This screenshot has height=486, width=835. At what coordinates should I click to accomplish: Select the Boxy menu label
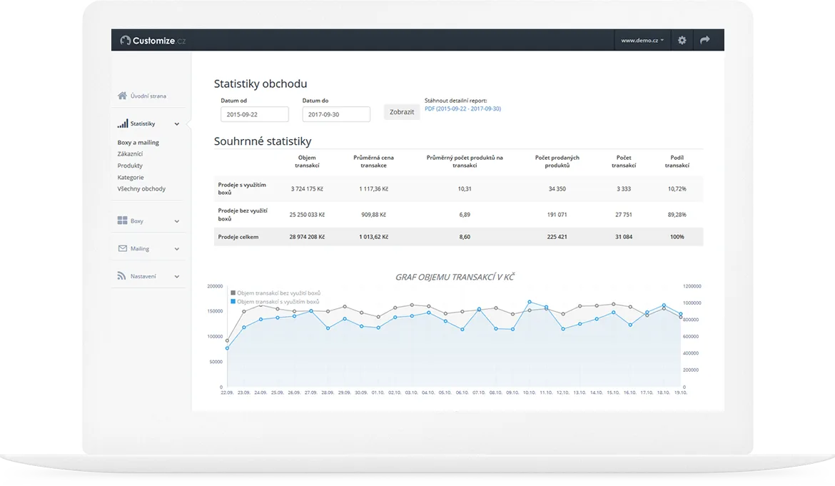point(137,221)
